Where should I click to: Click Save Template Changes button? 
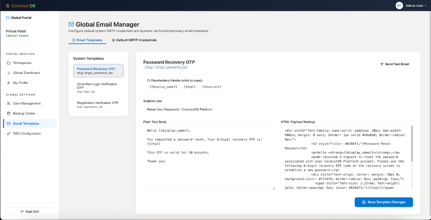pyautogui.click(x=384, y=202)
